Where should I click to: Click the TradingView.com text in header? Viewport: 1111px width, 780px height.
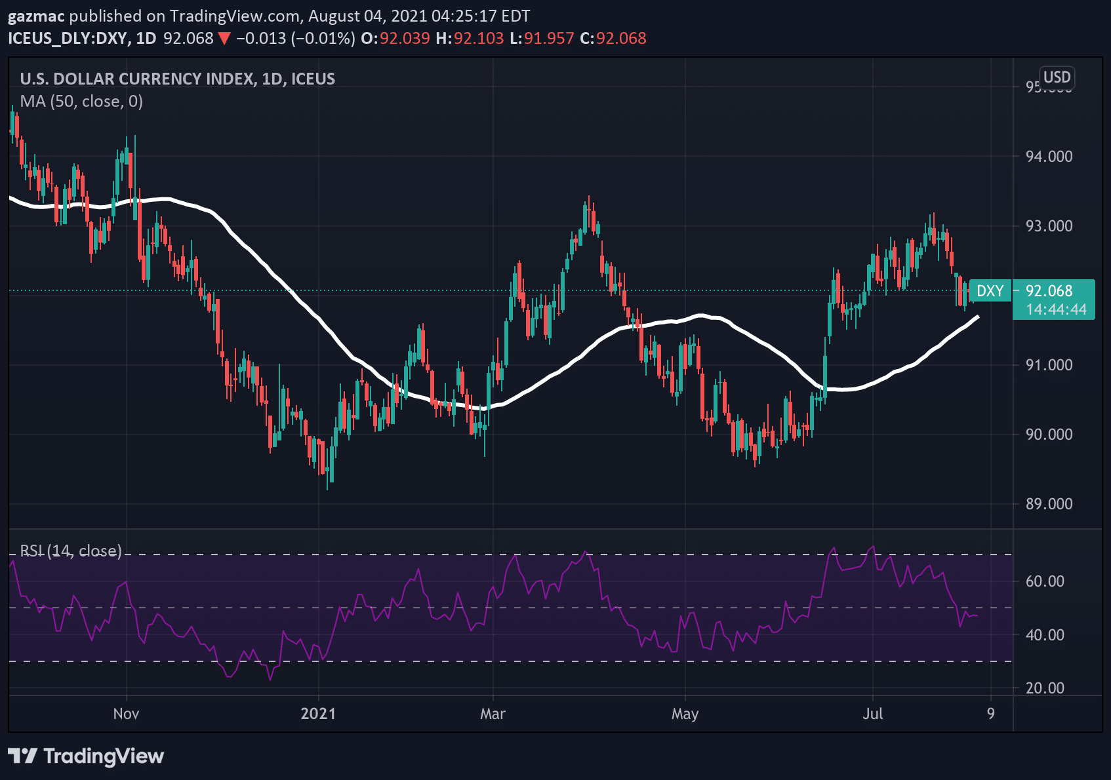pos(236,16)
